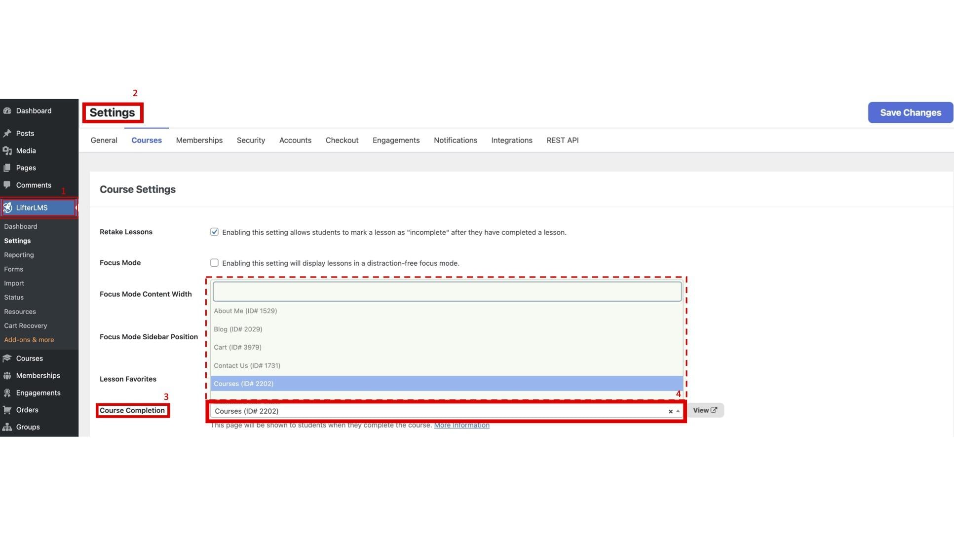Switch to the REST API tab
Viewport: 954px width, 536px height.
pos(563,141)
